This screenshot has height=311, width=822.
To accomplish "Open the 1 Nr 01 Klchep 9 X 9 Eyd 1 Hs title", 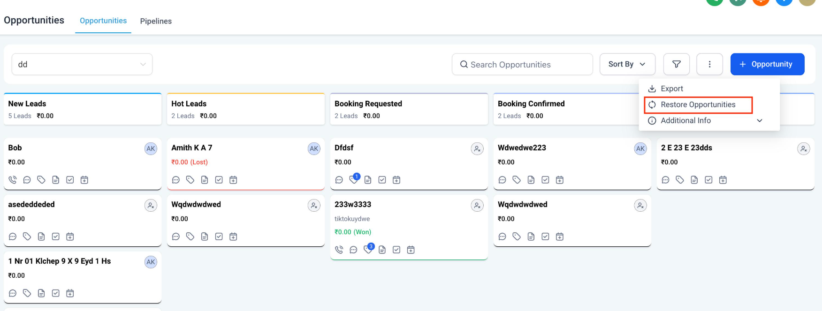I will tap(60, 261).
